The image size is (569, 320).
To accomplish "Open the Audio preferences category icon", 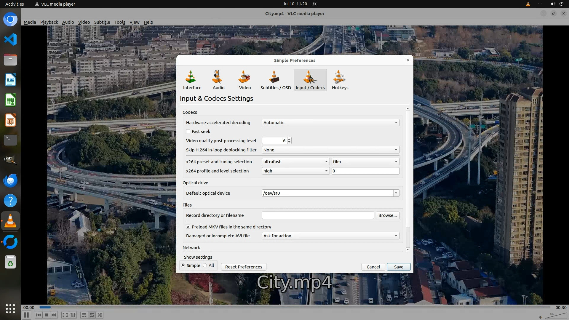I will (x=218, y=80).
